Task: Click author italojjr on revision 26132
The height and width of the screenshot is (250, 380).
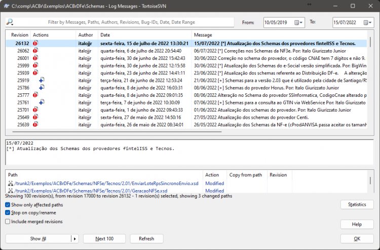Action: (x=85, y=44)
